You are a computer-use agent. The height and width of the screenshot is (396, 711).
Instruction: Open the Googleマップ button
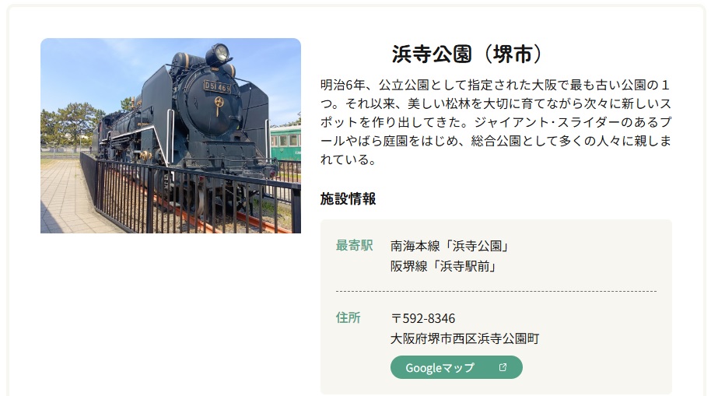tap(456, 367)
